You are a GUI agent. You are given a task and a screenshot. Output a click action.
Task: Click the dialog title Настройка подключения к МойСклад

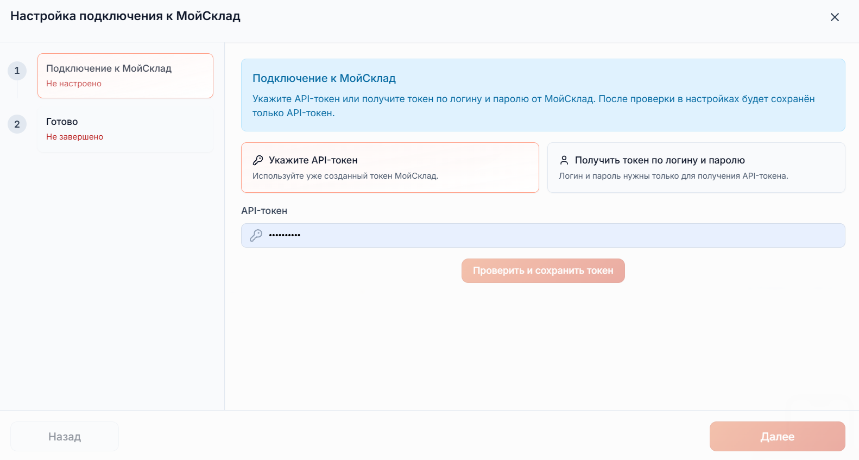(x=125, y=16)
